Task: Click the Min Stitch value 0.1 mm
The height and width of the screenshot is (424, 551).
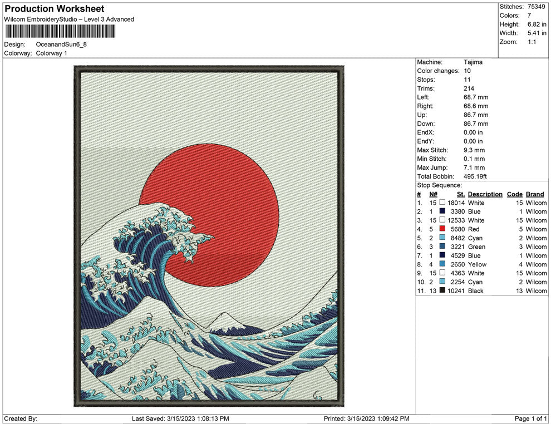Action: point(474,159)
